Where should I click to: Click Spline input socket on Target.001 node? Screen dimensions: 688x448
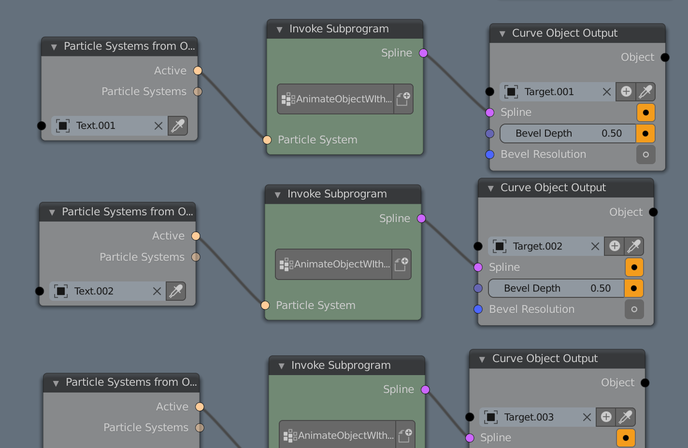click(489, 112)
